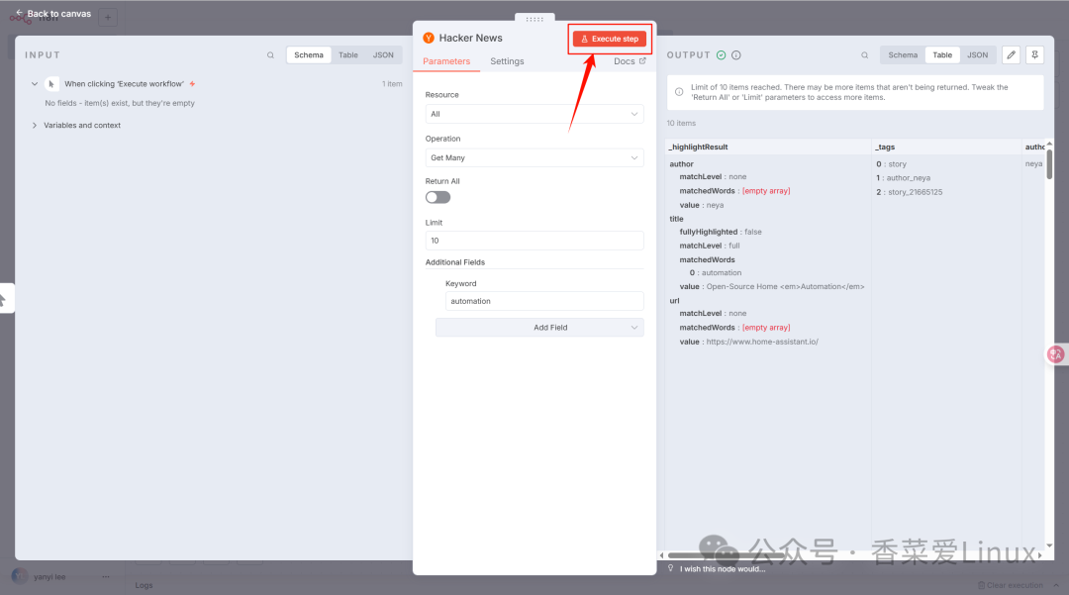Open the Operation dropdown
Image resolution: width=1069 pixels, height=595 pixels.
tap(534, 157)
